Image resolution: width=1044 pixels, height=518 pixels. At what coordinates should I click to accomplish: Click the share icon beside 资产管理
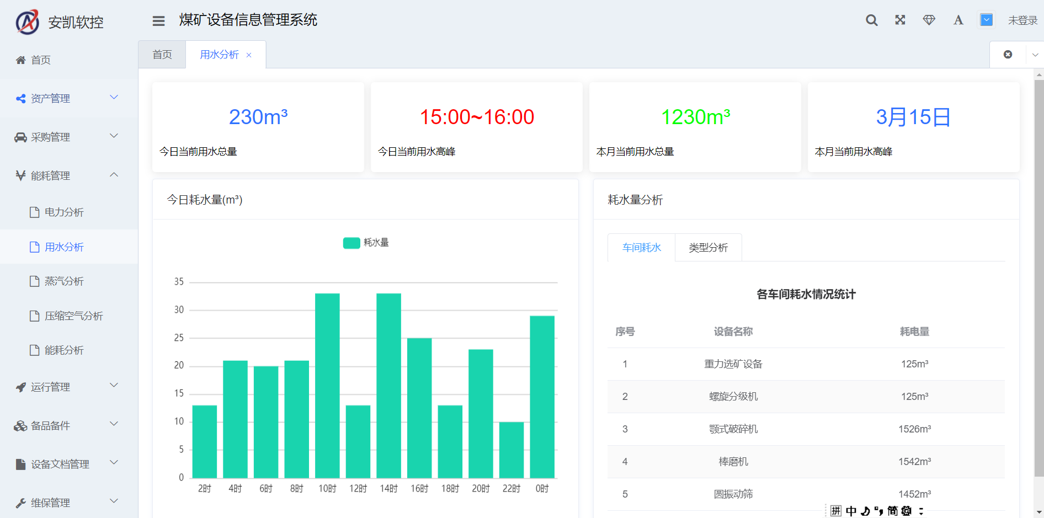(20, 98)
